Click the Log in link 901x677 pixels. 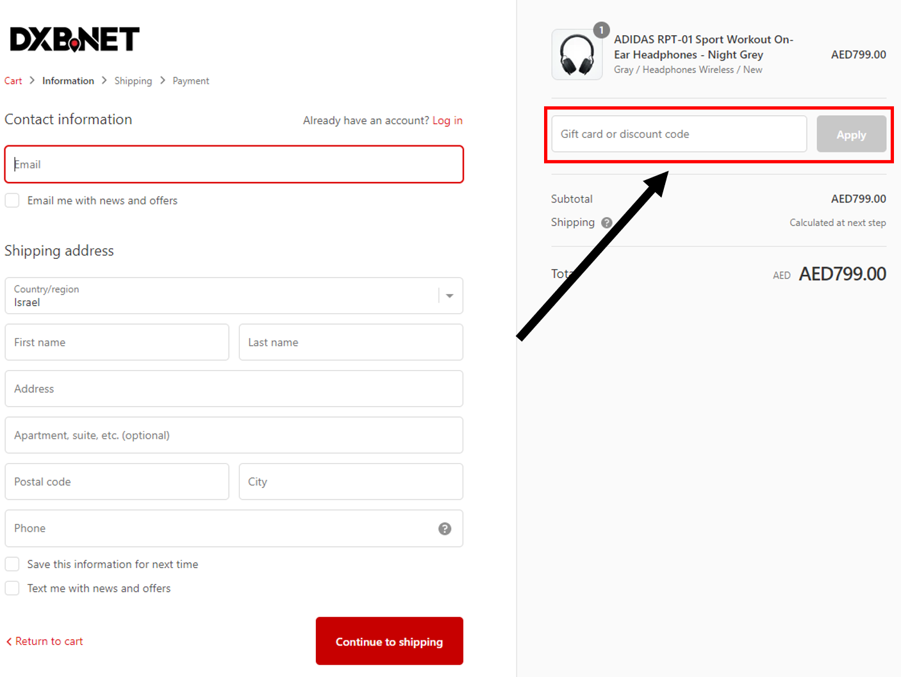[x=447, y=120]
